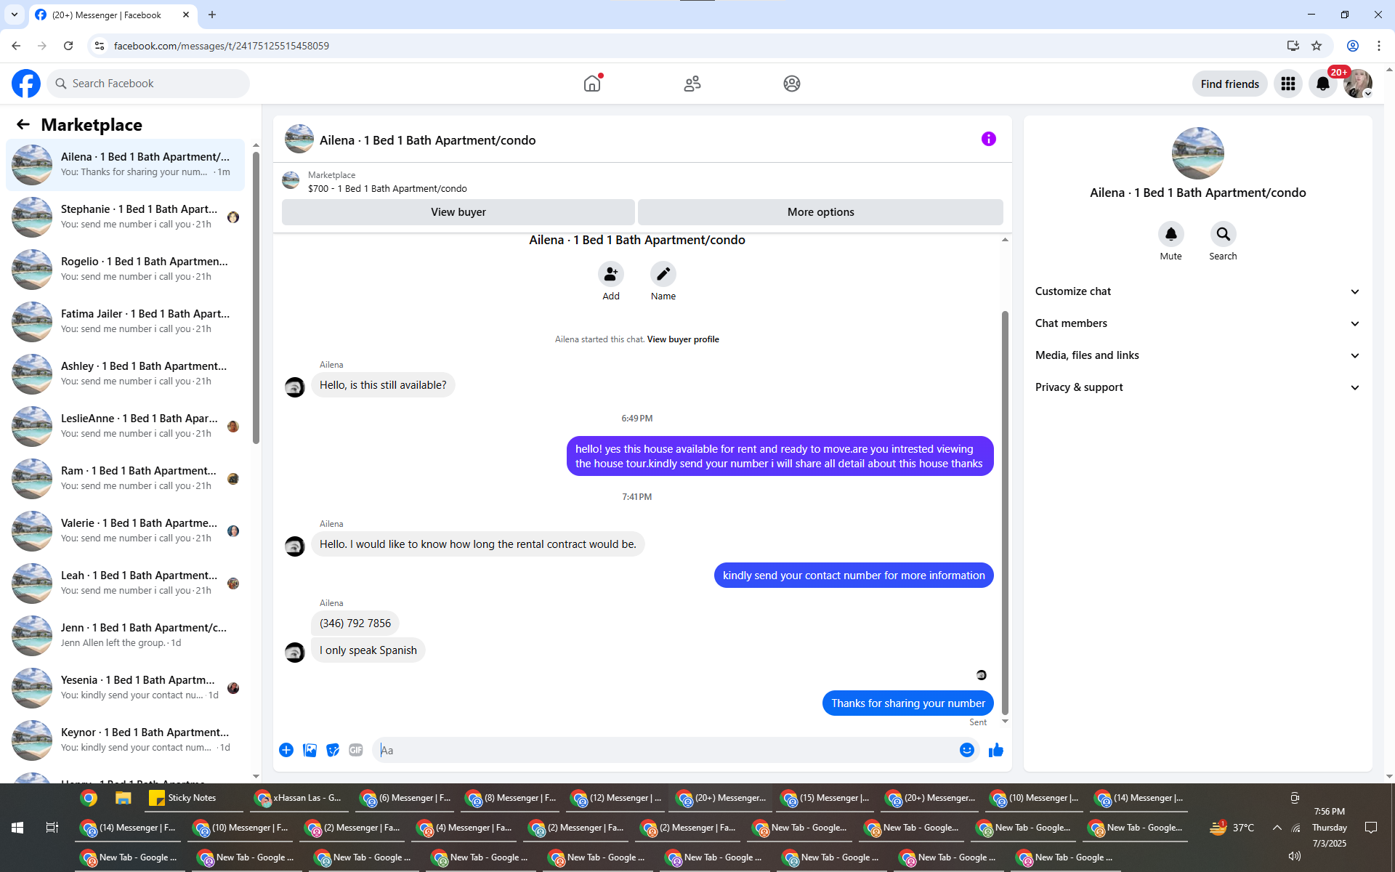Click the More options button
Viewport: 1395px width, 872px height.
(820, 212)
